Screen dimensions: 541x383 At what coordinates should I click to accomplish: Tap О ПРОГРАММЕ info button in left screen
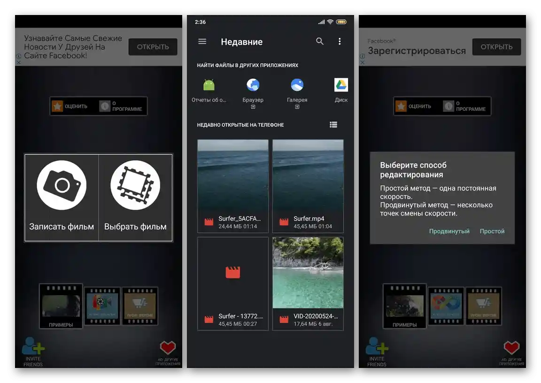click(121, 106)
